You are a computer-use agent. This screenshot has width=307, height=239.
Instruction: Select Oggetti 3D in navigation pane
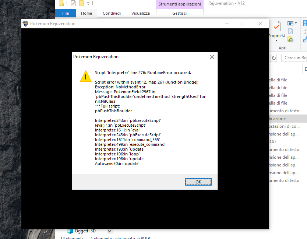pyautogui.click(x=85, y=231)
